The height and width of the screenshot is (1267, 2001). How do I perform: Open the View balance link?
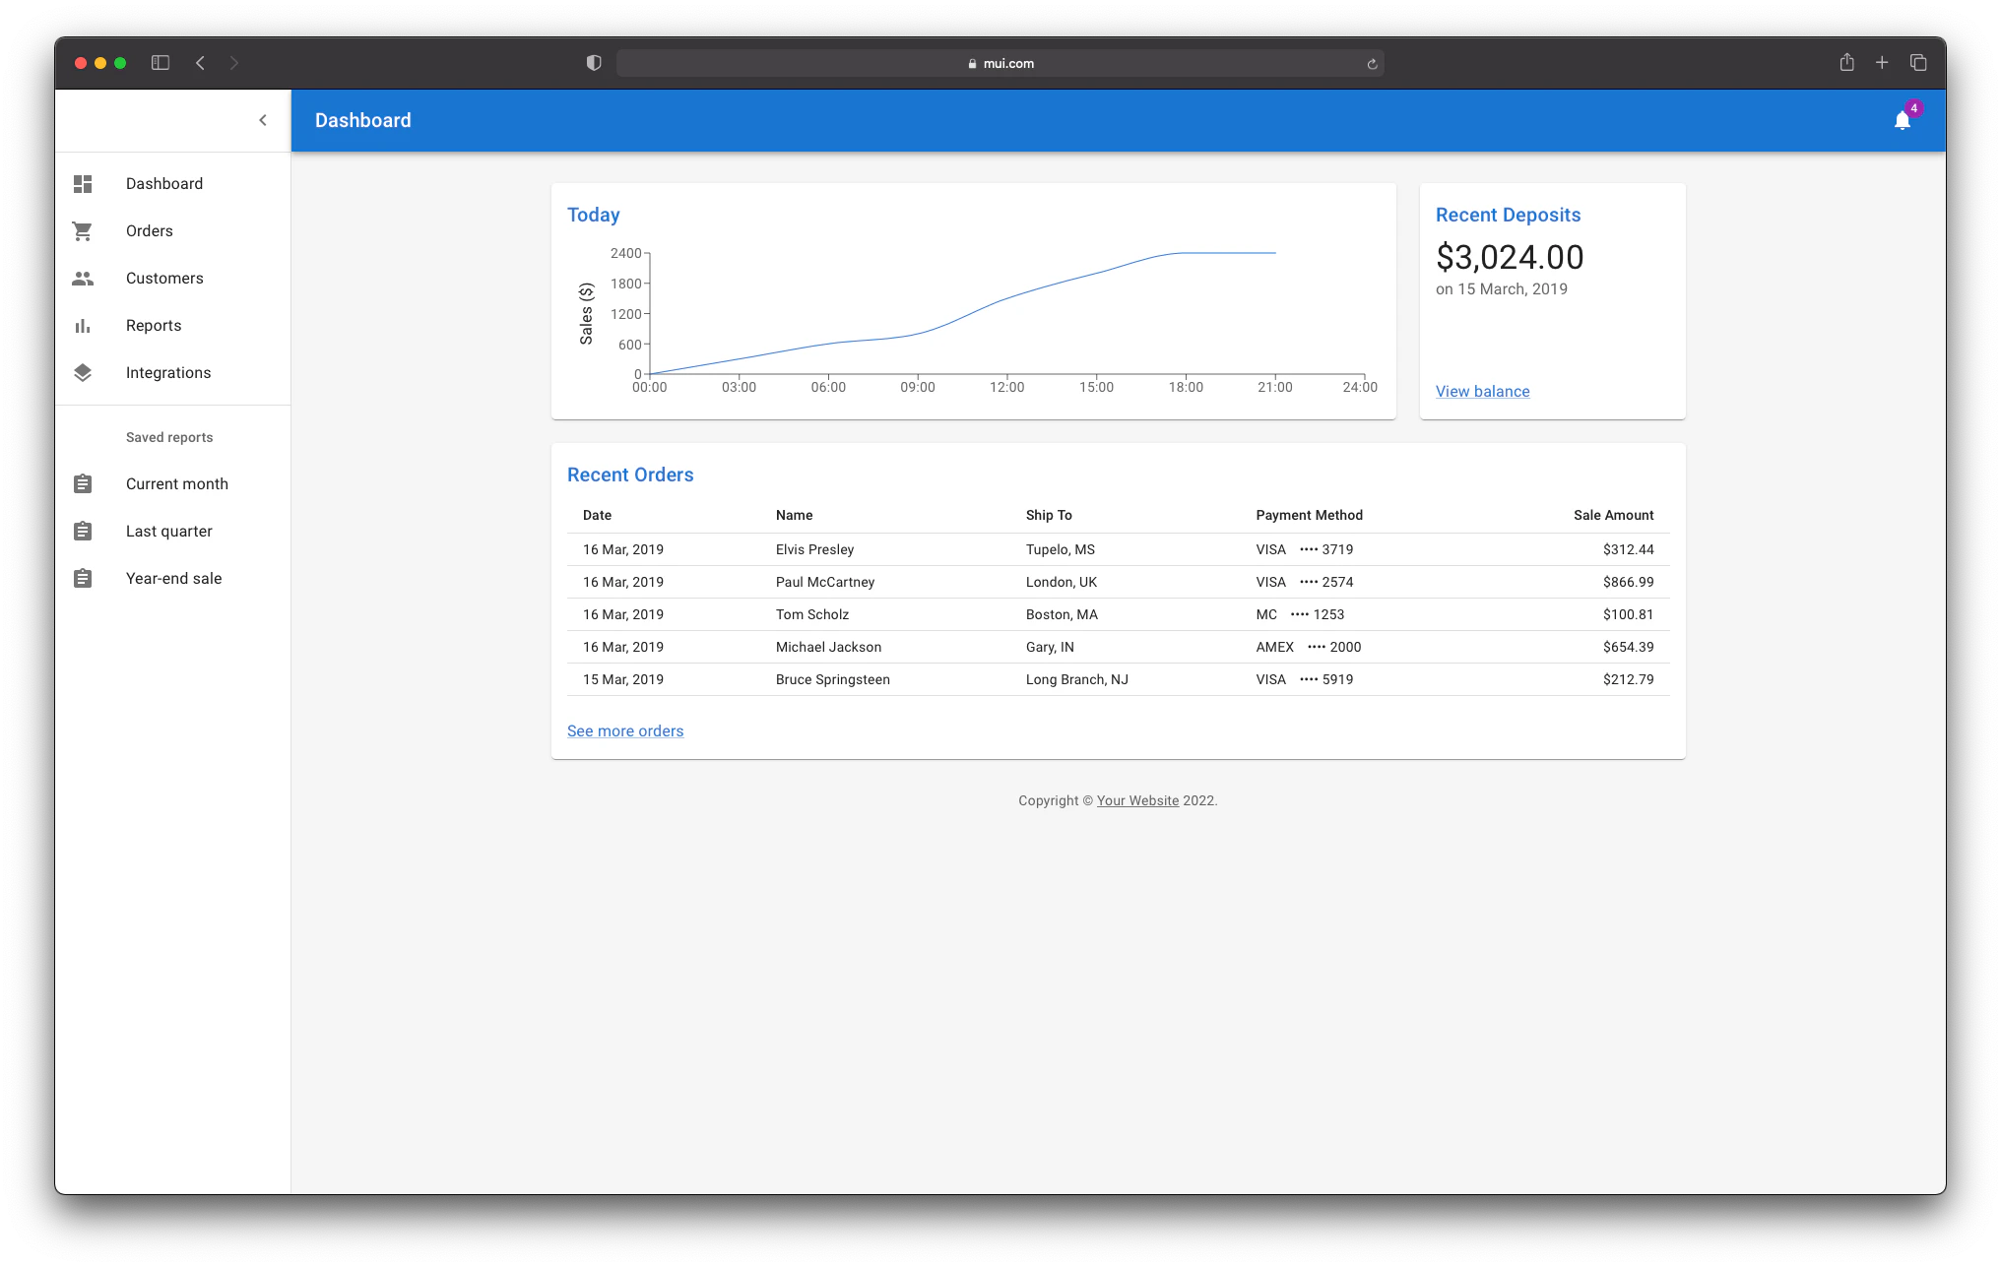1482,391
